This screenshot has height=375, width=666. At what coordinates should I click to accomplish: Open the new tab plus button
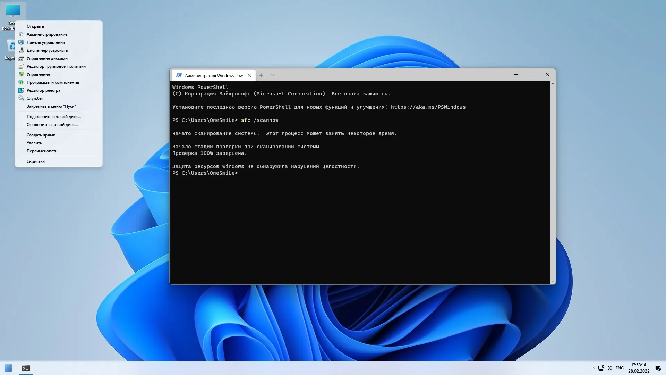[261, 75]
